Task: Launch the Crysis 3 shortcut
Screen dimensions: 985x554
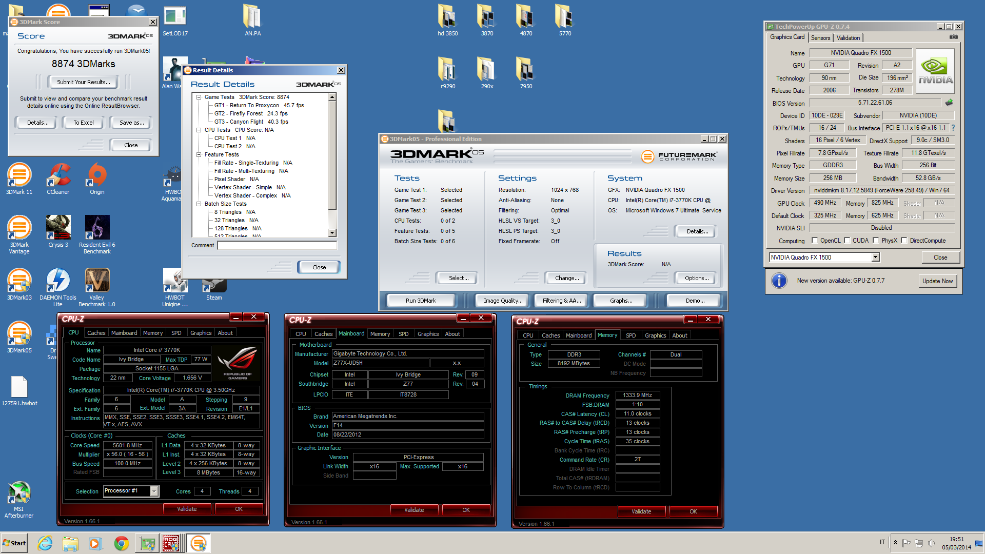Action: (x=58, y=231)
